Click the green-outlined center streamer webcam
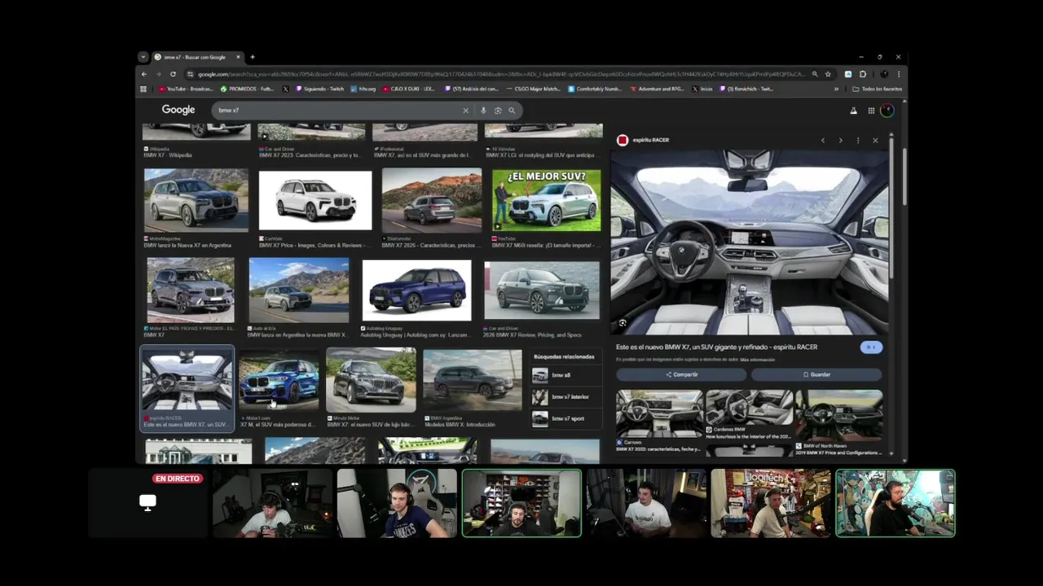 tap(521, 503)
